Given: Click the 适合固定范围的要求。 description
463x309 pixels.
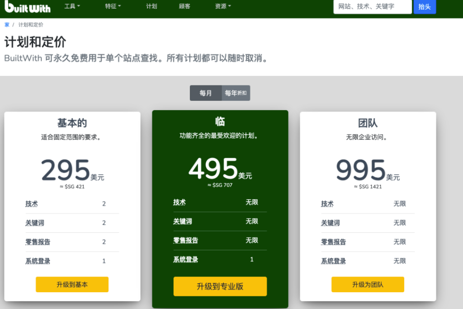Looking at the screenshot, I should (71, 137).
